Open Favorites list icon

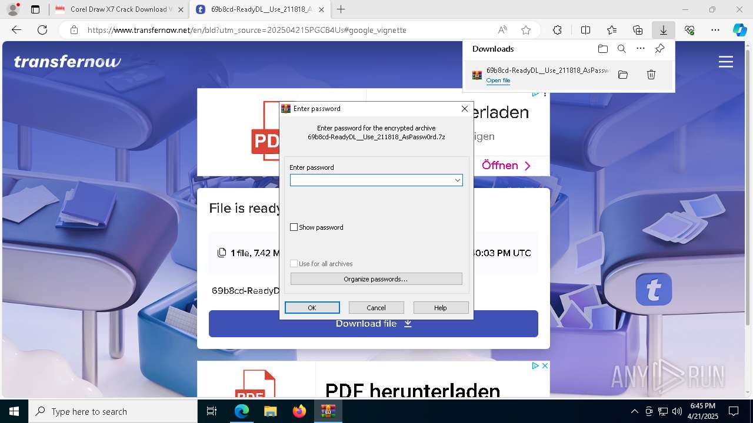[612, 30]
